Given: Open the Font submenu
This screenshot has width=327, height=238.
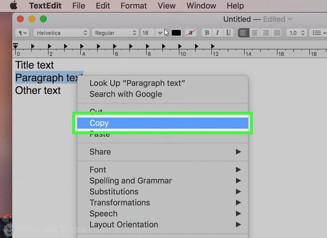Looking at the screenshot, I should click(163, 170).
